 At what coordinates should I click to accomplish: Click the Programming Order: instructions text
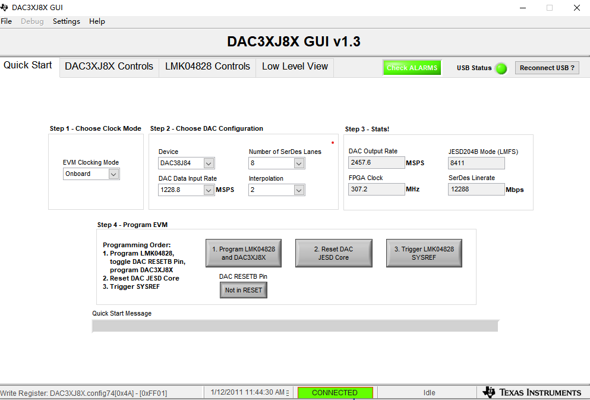pos(144,266)
